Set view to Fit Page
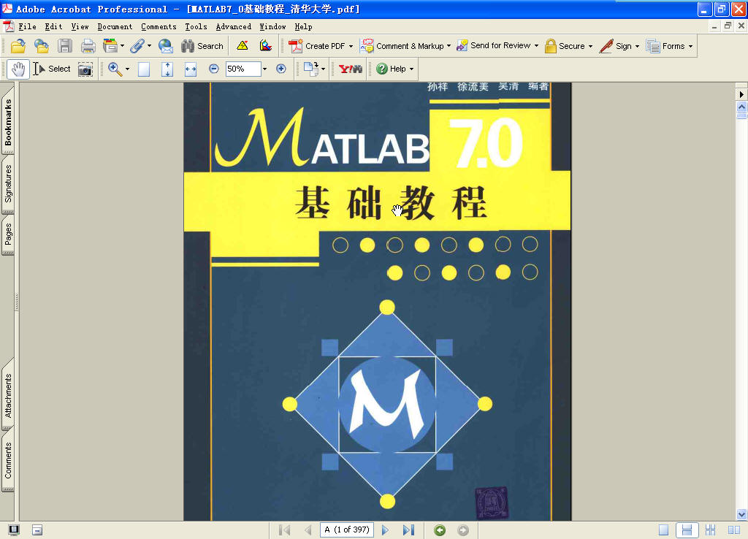The width and height of the screenshot is (748, 539). point(167,69)
